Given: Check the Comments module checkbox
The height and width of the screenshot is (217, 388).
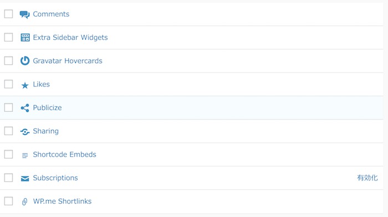Looking at the screenshot, I should 8,14.
